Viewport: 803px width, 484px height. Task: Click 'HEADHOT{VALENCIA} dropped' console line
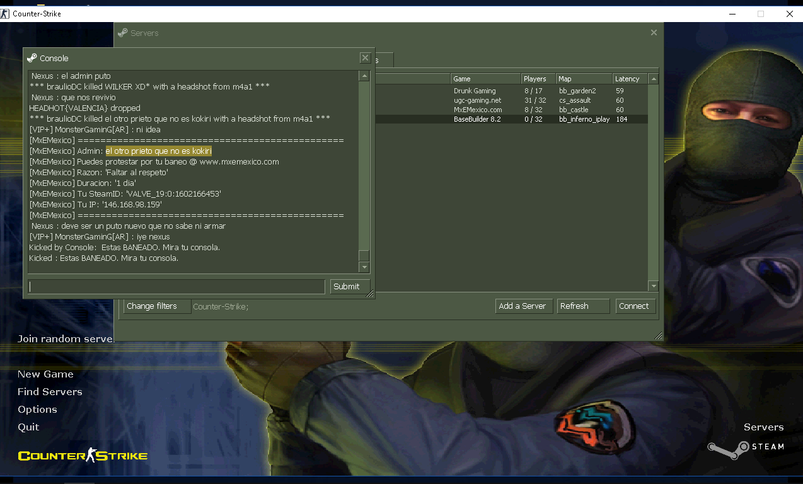[84, 108]
